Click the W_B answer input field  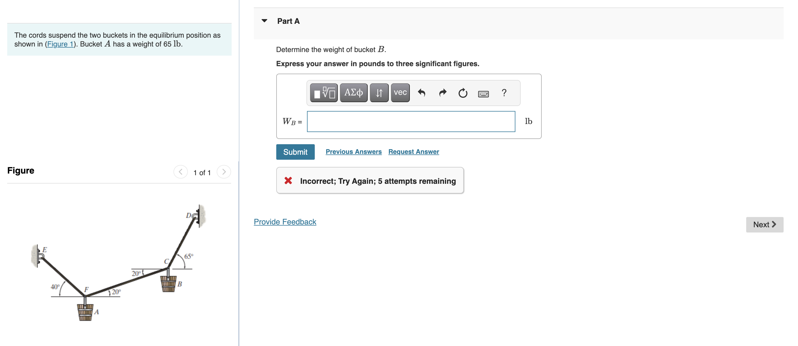(x=411, y=121)
